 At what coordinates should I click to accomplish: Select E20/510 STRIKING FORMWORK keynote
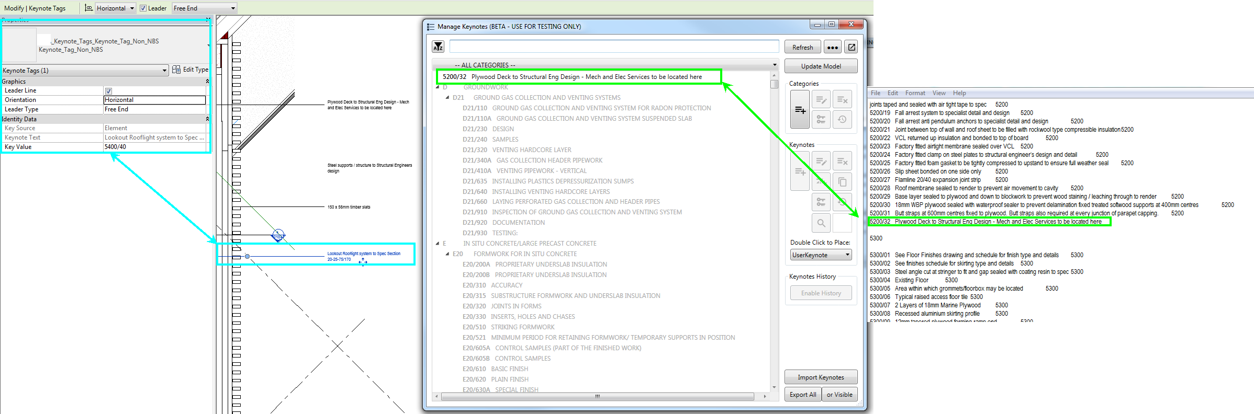(508, 327)
